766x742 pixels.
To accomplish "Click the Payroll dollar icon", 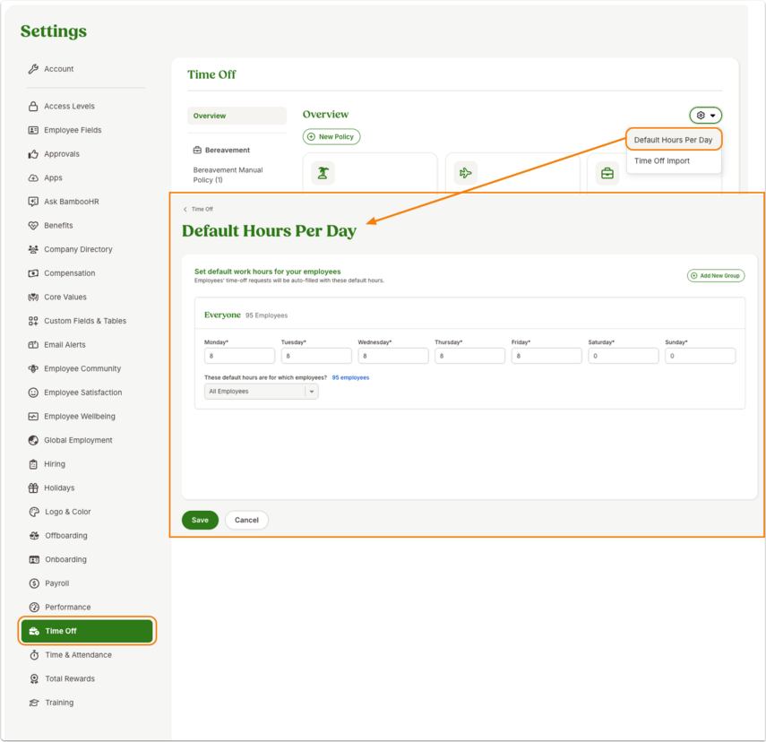I will point(34,583).
